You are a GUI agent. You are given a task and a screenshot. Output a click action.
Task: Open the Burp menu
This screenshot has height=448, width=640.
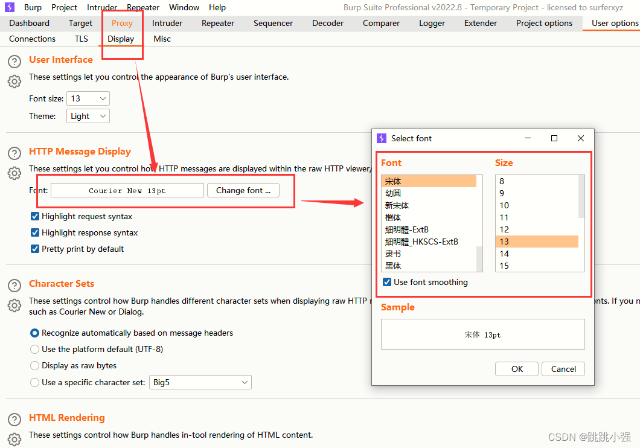click(x=33, y=7)
